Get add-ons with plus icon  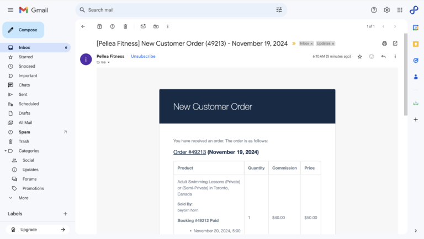[x=416, y=119]
